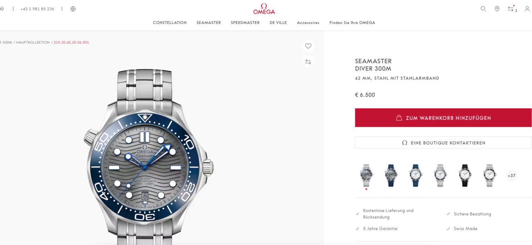The image size is (532, 245).
Task: Open the globe language selector
Action: 73,9
